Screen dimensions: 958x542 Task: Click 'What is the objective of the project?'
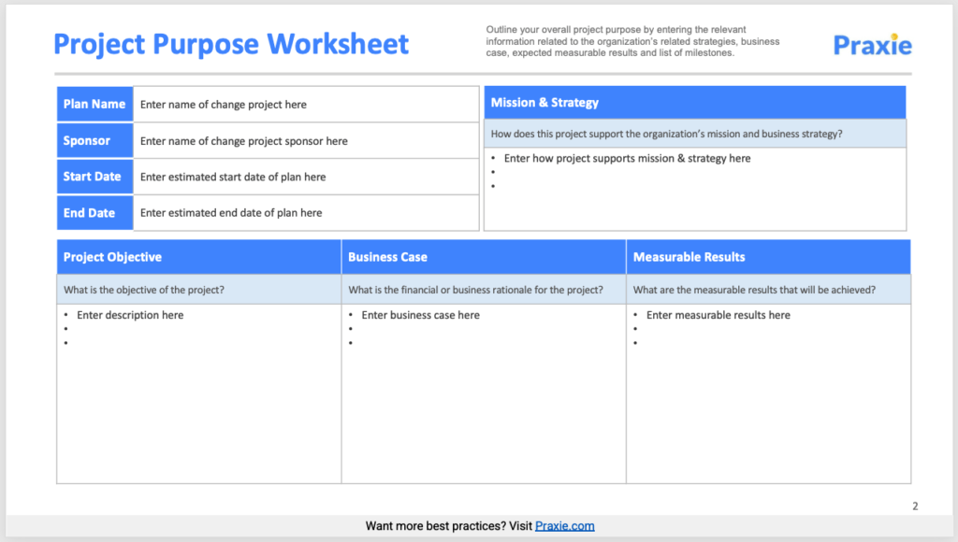point(143,290)
